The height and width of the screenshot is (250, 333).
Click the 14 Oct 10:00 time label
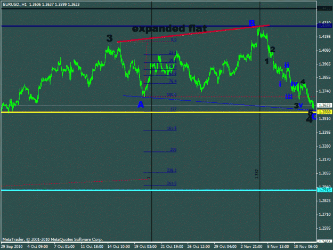[x=119, y=246]
